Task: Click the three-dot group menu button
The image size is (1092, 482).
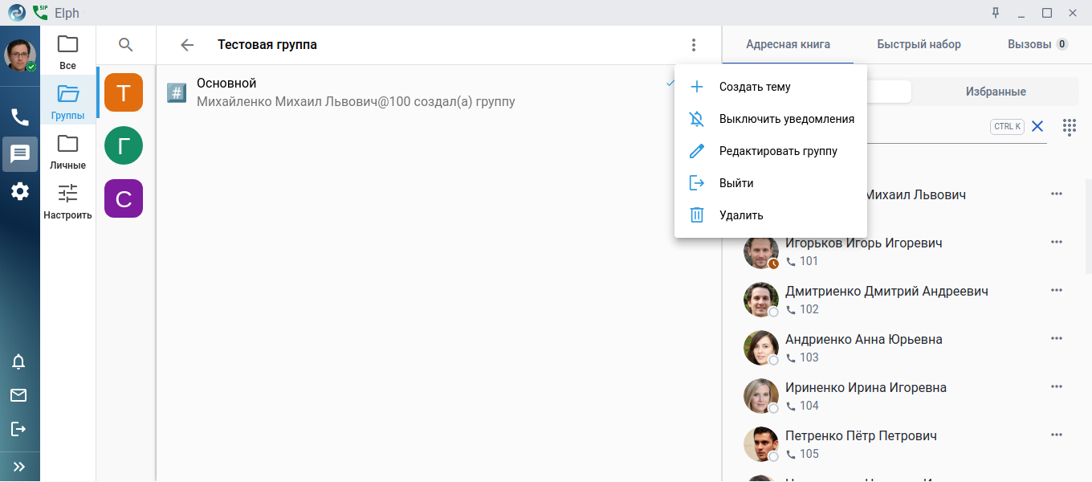Action: (694, 45)
